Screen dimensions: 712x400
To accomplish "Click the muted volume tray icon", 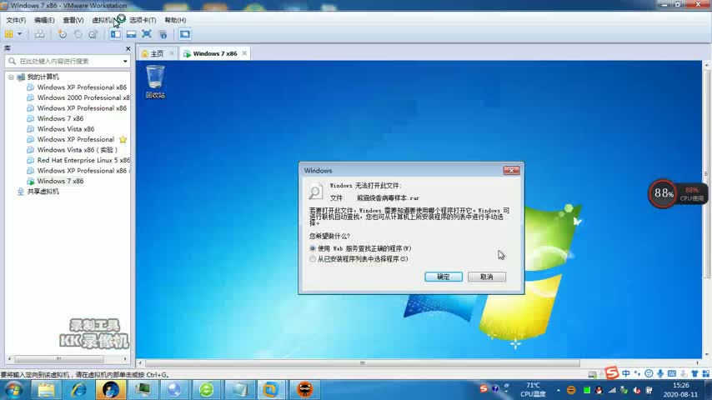I will pyautogui.click(x=637, y=391).
